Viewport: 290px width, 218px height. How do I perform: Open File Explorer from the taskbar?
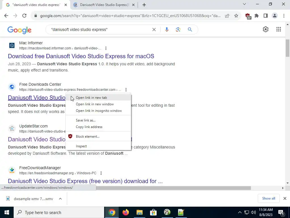pos(139,212)
